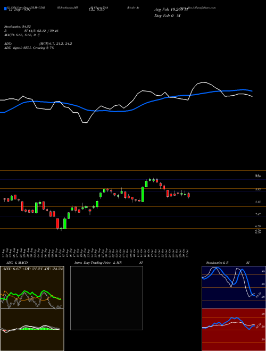This screenshot has width=266, height=351.
Task: Click the 7.47 price axis label
Action: (x=258, y=214)
